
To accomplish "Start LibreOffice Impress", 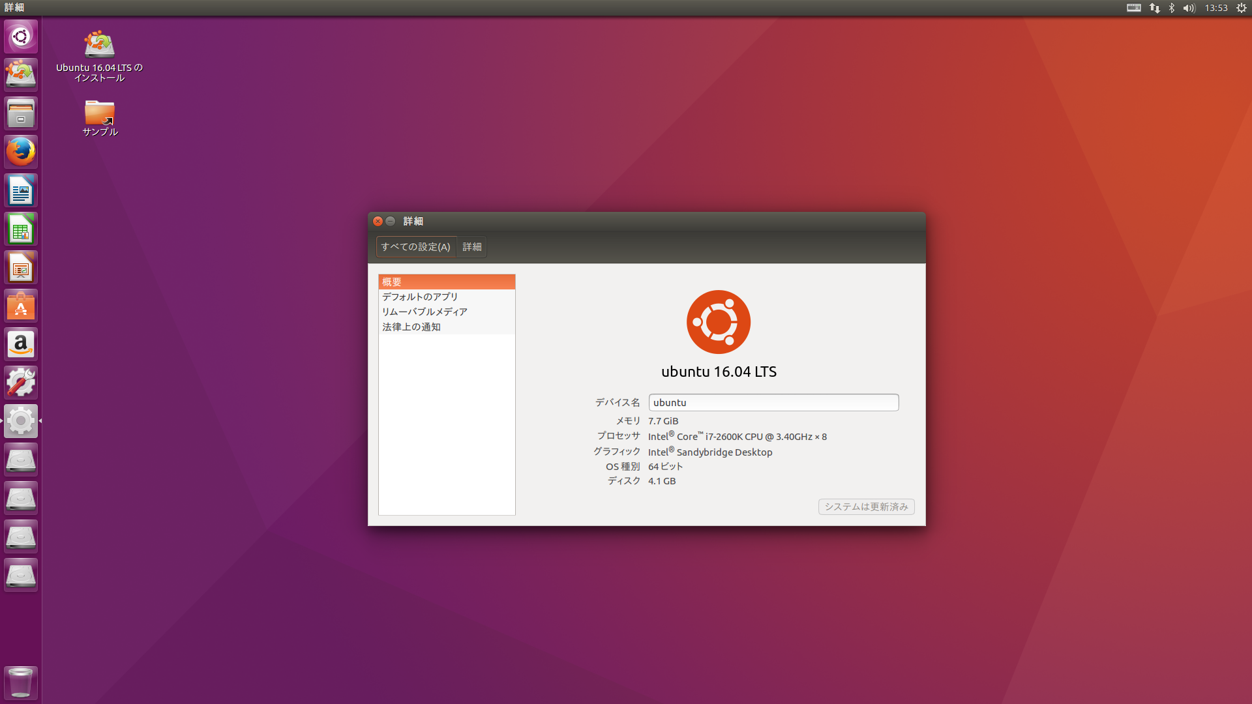I will click(21, 267).
